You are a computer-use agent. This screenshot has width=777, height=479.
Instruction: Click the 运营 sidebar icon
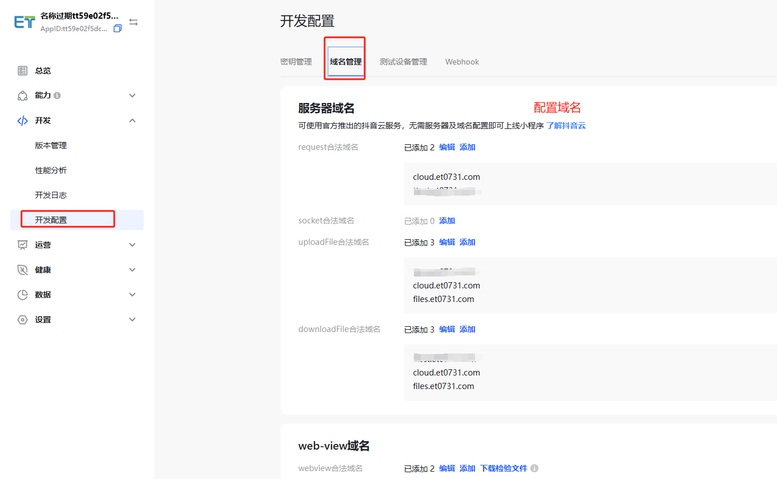[23, 245]
